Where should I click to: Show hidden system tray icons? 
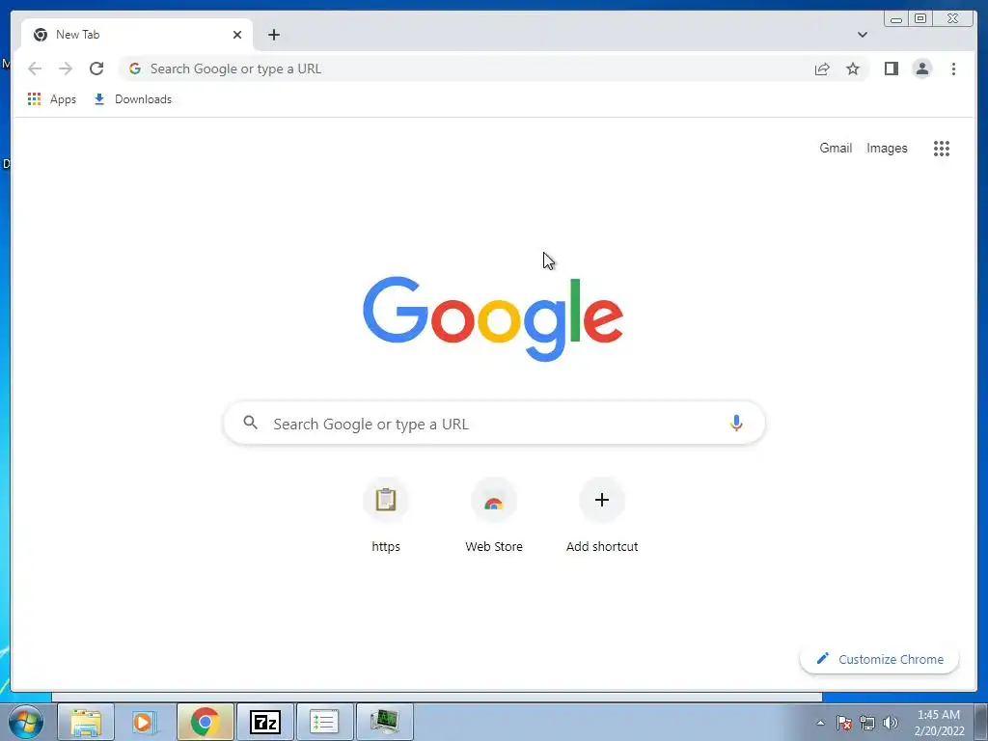coord(820,723)
